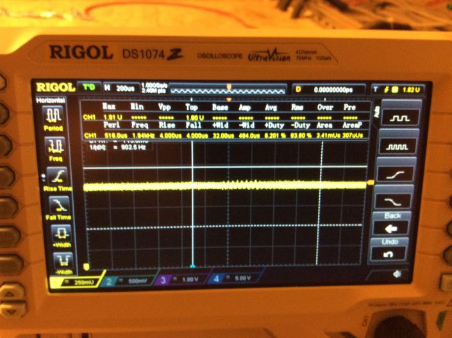
Task: Click the speaker sound icon
Action: [x=398, y=273]
